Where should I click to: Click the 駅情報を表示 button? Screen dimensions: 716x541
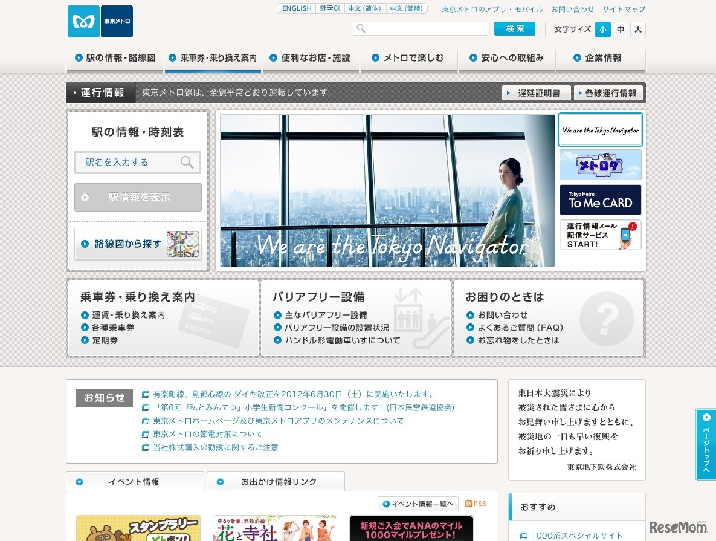tap(138, 198)
